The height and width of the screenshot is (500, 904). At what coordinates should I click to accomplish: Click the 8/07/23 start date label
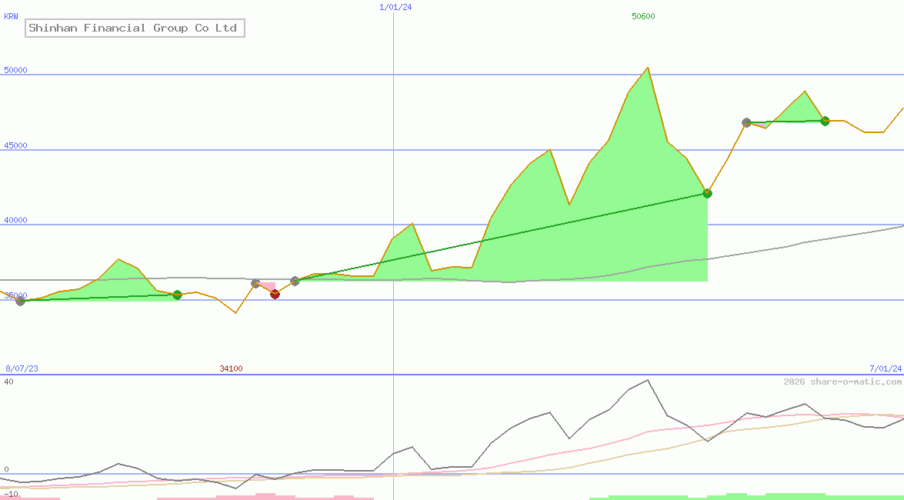coord(22,368)
